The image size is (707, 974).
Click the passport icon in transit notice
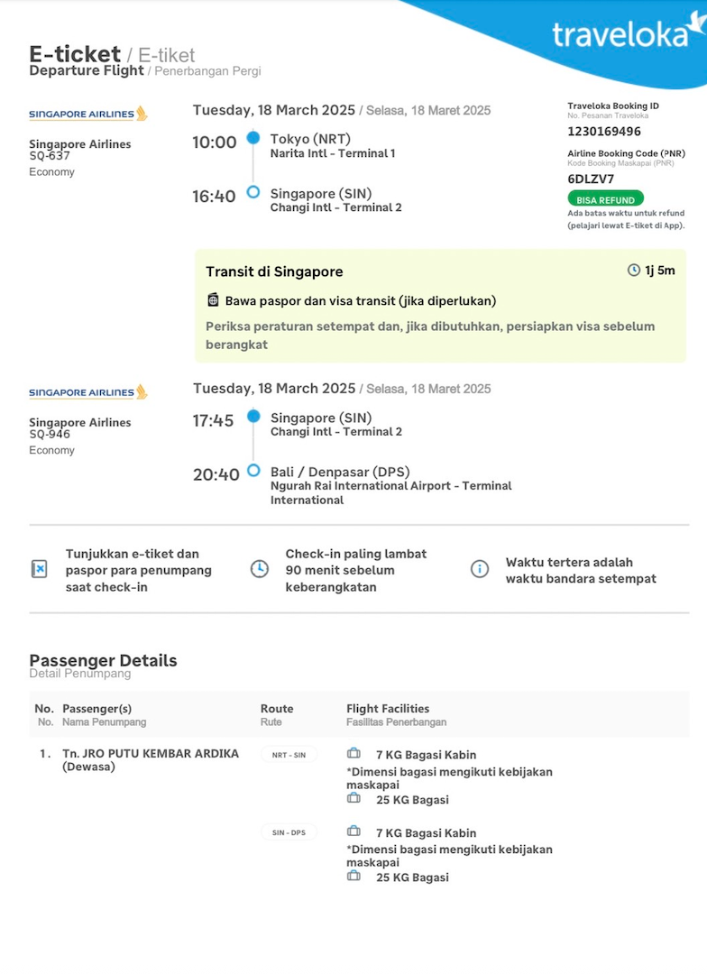tap(213, 300)
